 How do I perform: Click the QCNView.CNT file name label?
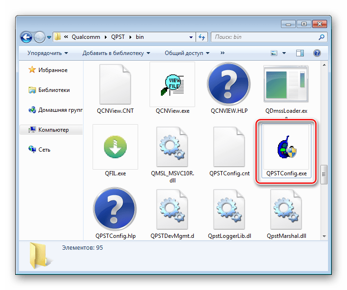(x=115, y=111)
